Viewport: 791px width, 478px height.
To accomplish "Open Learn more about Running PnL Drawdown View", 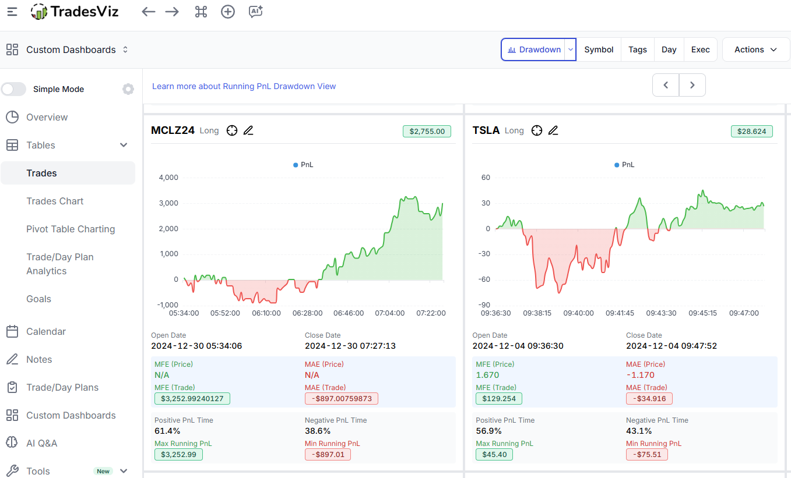I will pyautogui.click(x=244, y=86).
